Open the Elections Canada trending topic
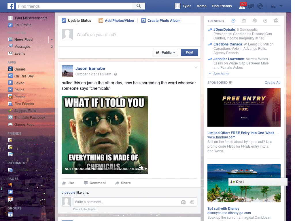The image size is (295, 221). [228, 44]
